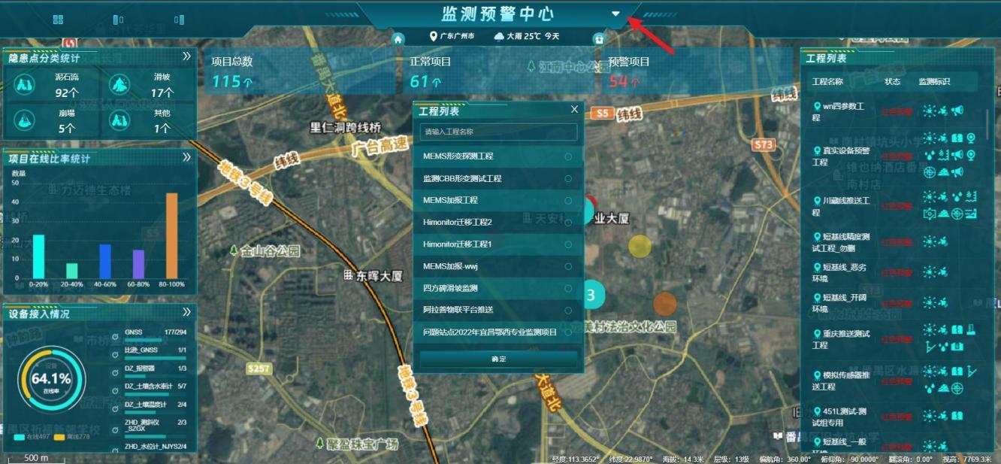This screenshot has height=464, width=1001.
Task: Select MEMS加报-wwj list entry
Action: tap(450, 266)
